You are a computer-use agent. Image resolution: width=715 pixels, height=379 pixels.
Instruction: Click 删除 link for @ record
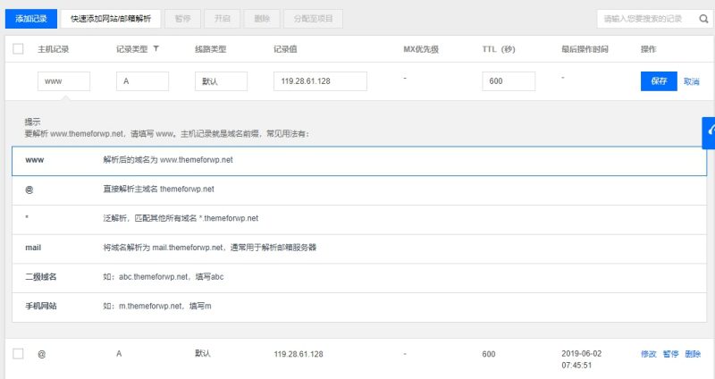tap(693, 354)
